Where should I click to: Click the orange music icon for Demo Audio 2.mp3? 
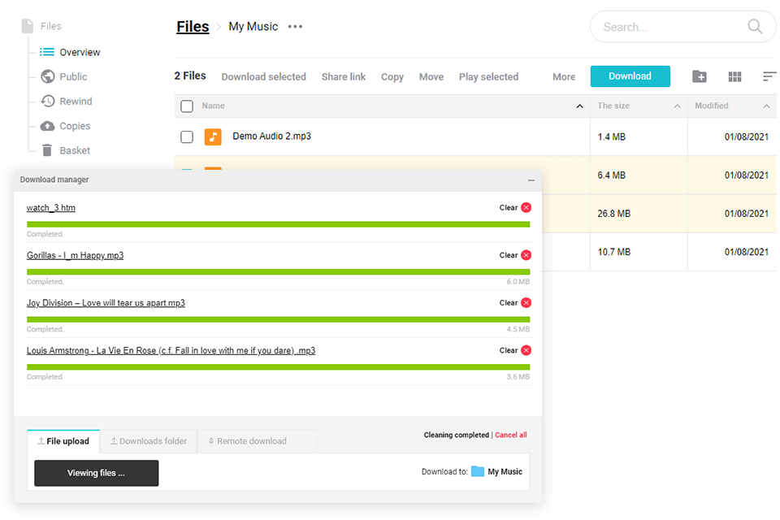[x=213, y=136]
